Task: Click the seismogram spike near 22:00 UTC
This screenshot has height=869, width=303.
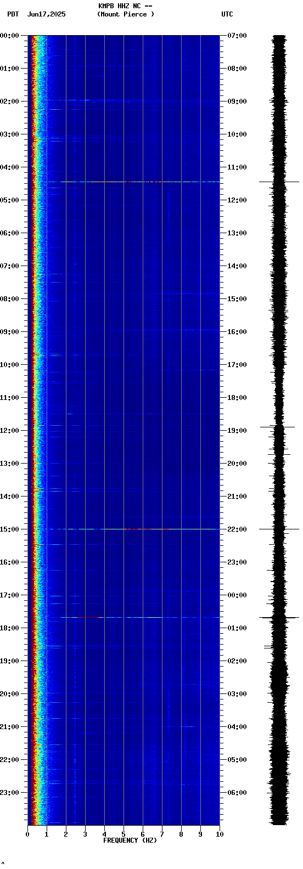Action: tap(279, 529)
